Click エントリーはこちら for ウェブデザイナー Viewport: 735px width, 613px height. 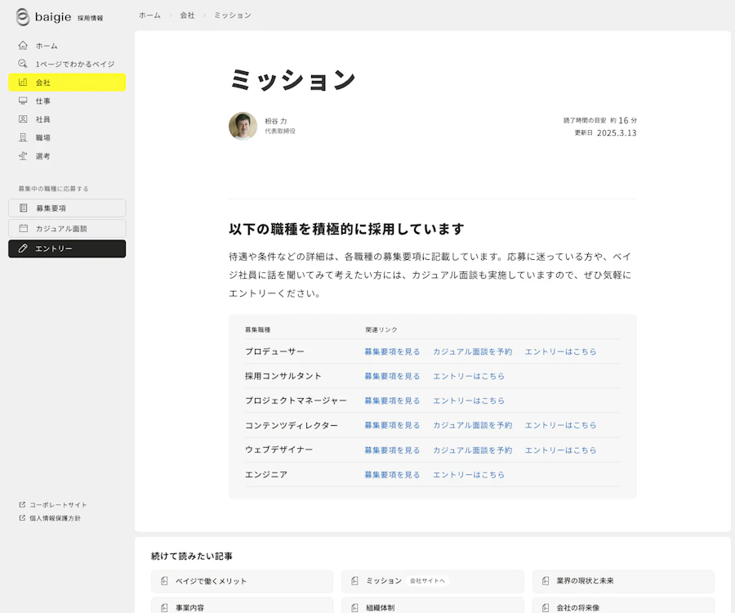click(x=560, y=450)
